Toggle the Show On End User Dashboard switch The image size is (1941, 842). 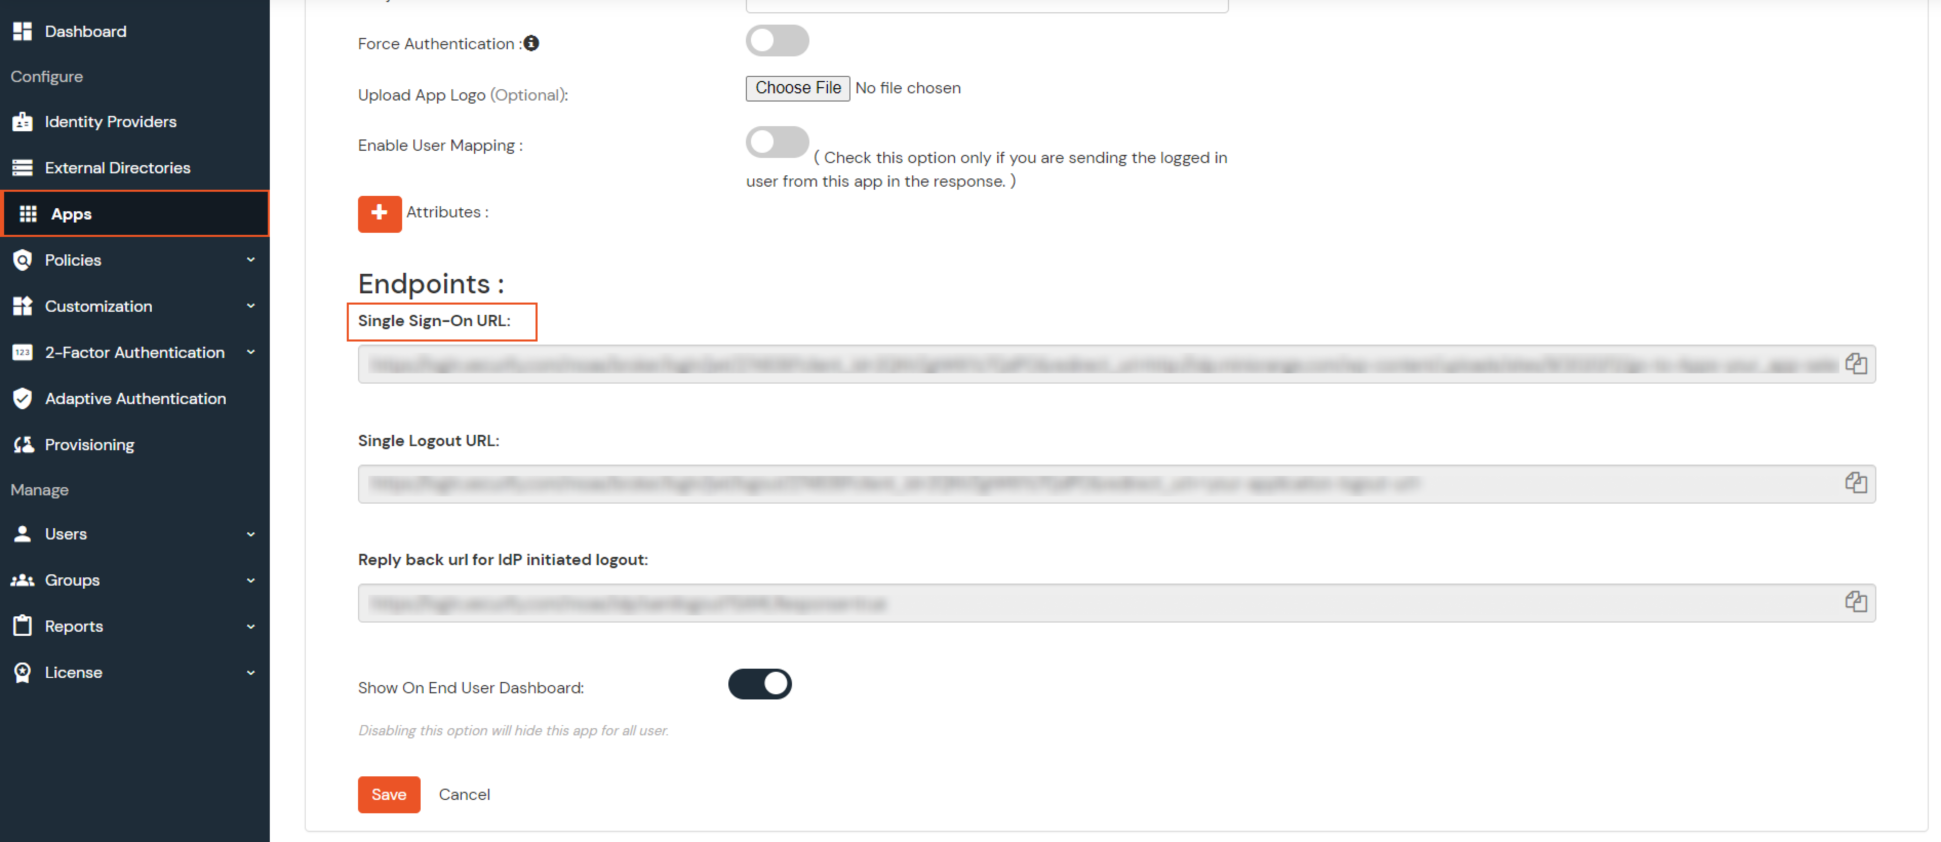point(760,685)
